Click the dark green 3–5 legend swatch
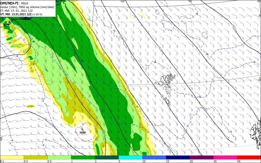Image resolution: width=261 pixels, height=163 pixels. click(x=107, y=158)
